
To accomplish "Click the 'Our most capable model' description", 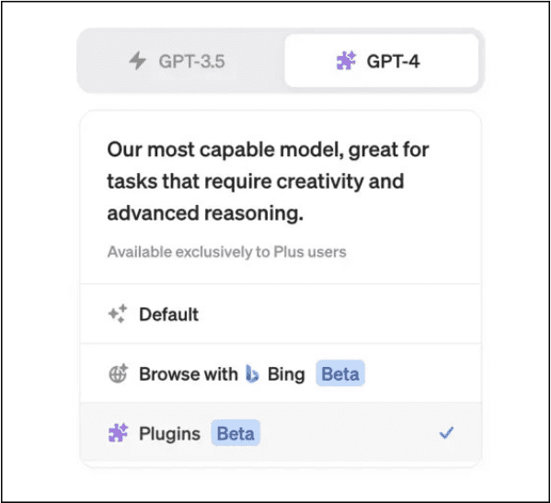I will tap(268, 181).
